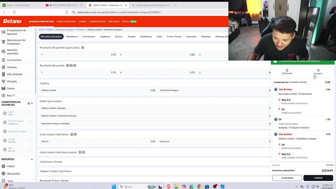Click the CERRAR button
The width and height of the screenshot is (336, 189).
318,178
